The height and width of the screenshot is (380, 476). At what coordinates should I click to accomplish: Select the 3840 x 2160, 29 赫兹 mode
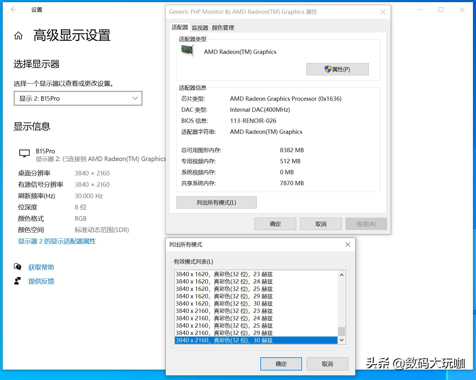223,333
